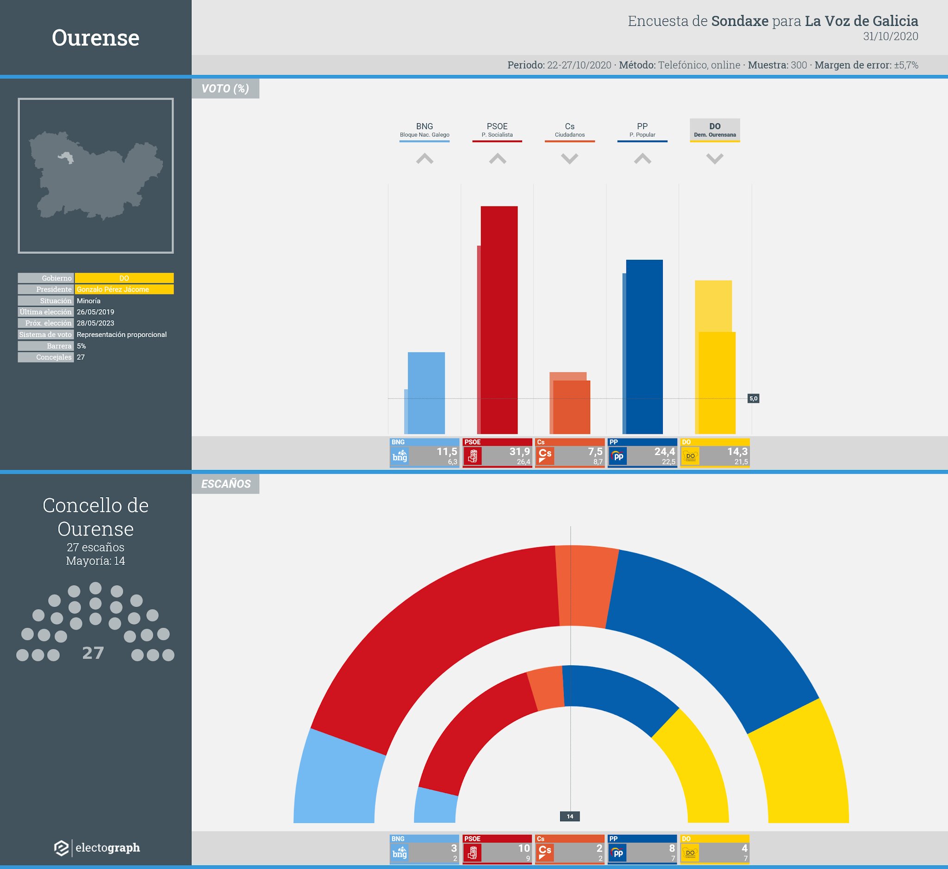Click the PP logo in the vote results row
948x869 pixels.
tap(618, 456)
